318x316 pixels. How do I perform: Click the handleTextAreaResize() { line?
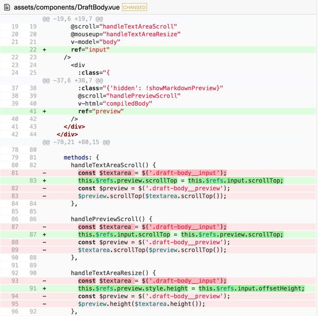coord(113,273)
